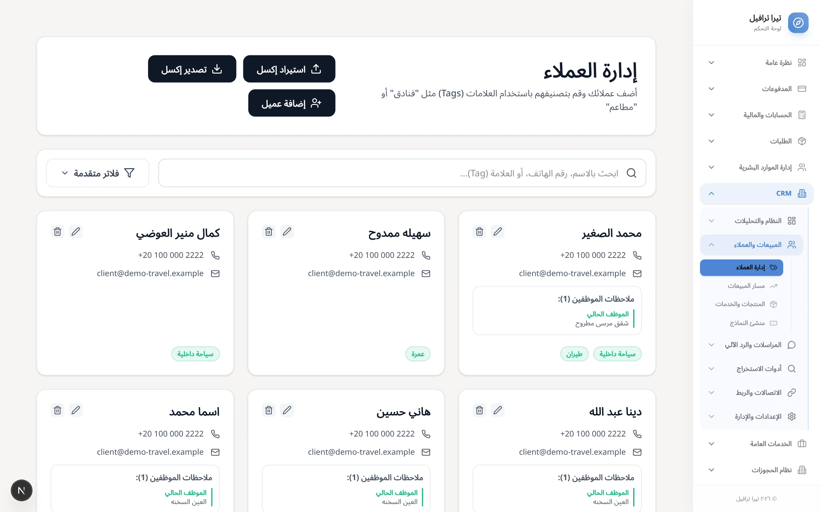Select إدارة العملاء menu item

741,267
